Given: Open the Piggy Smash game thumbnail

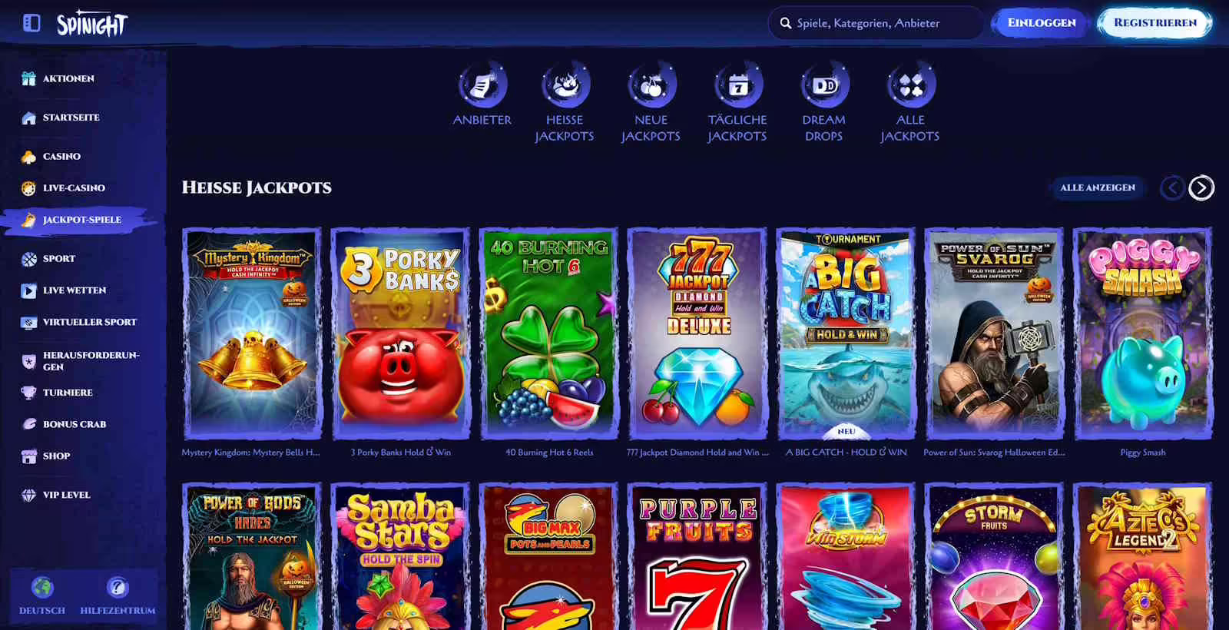Looking at the screenshot, I should click(x=1143, y=333).
